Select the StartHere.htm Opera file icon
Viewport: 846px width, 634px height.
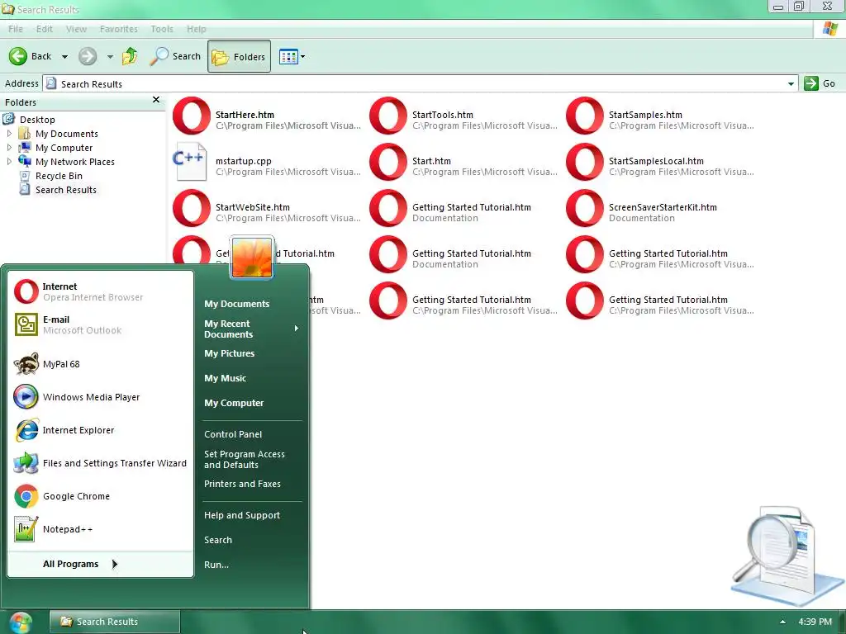[x=192, y=116]
